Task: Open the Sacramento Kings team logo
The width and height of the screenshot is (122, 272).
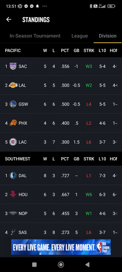Action: click(x=13, y=66)
